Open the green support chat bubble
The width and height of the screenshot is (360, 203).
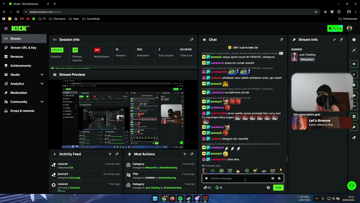tap(352, 186)
